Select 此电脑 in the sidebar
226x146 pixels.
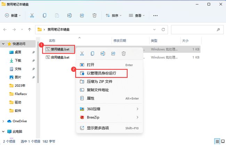(15, 131)
